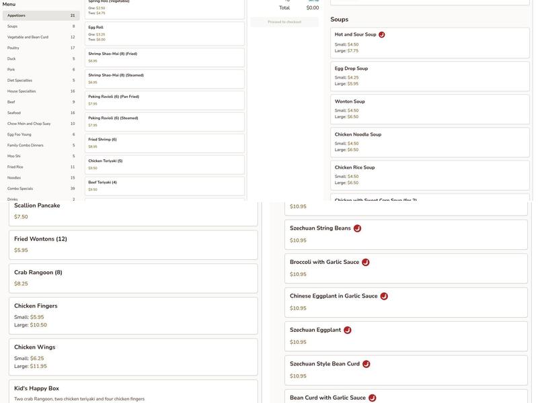Screen dimensions: 538x403
Task: Pick the Chicken Wings menu item
Action: pos(133,357)
